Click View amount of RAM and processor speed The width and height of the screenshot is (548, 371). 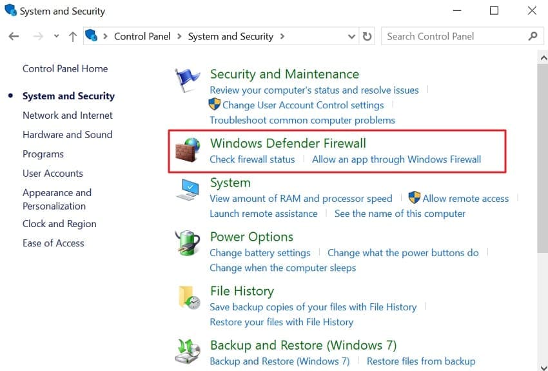(x=301, y=199)
